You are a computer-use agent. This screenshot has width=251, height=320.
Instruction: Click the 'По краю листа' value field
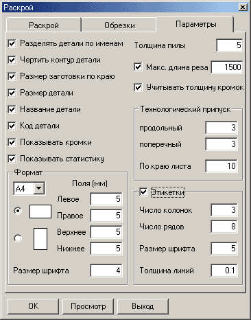click(x=222, y=166)
